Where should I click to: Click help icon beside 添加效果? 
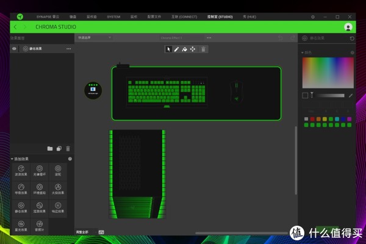pos(70,159)
